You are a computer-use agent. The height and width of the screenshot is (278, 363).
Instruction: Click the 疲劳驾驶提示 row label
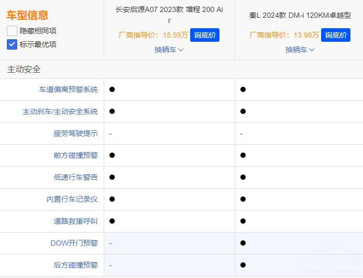click(75, 133)
